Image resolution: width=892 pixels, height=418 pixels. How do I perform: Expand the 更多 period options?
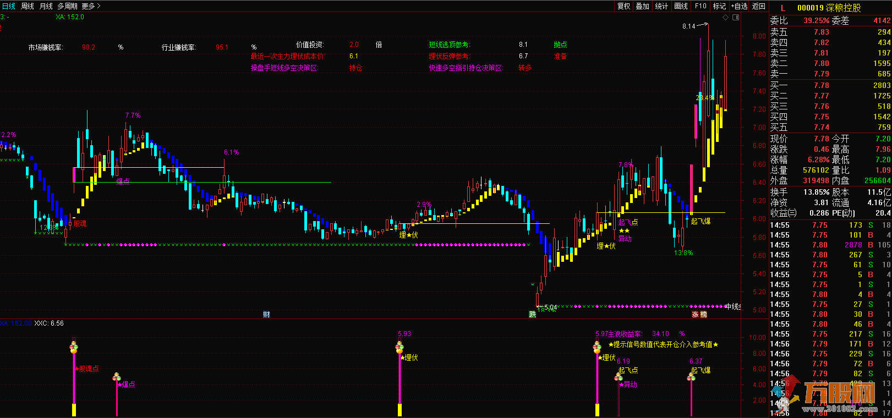91,6
